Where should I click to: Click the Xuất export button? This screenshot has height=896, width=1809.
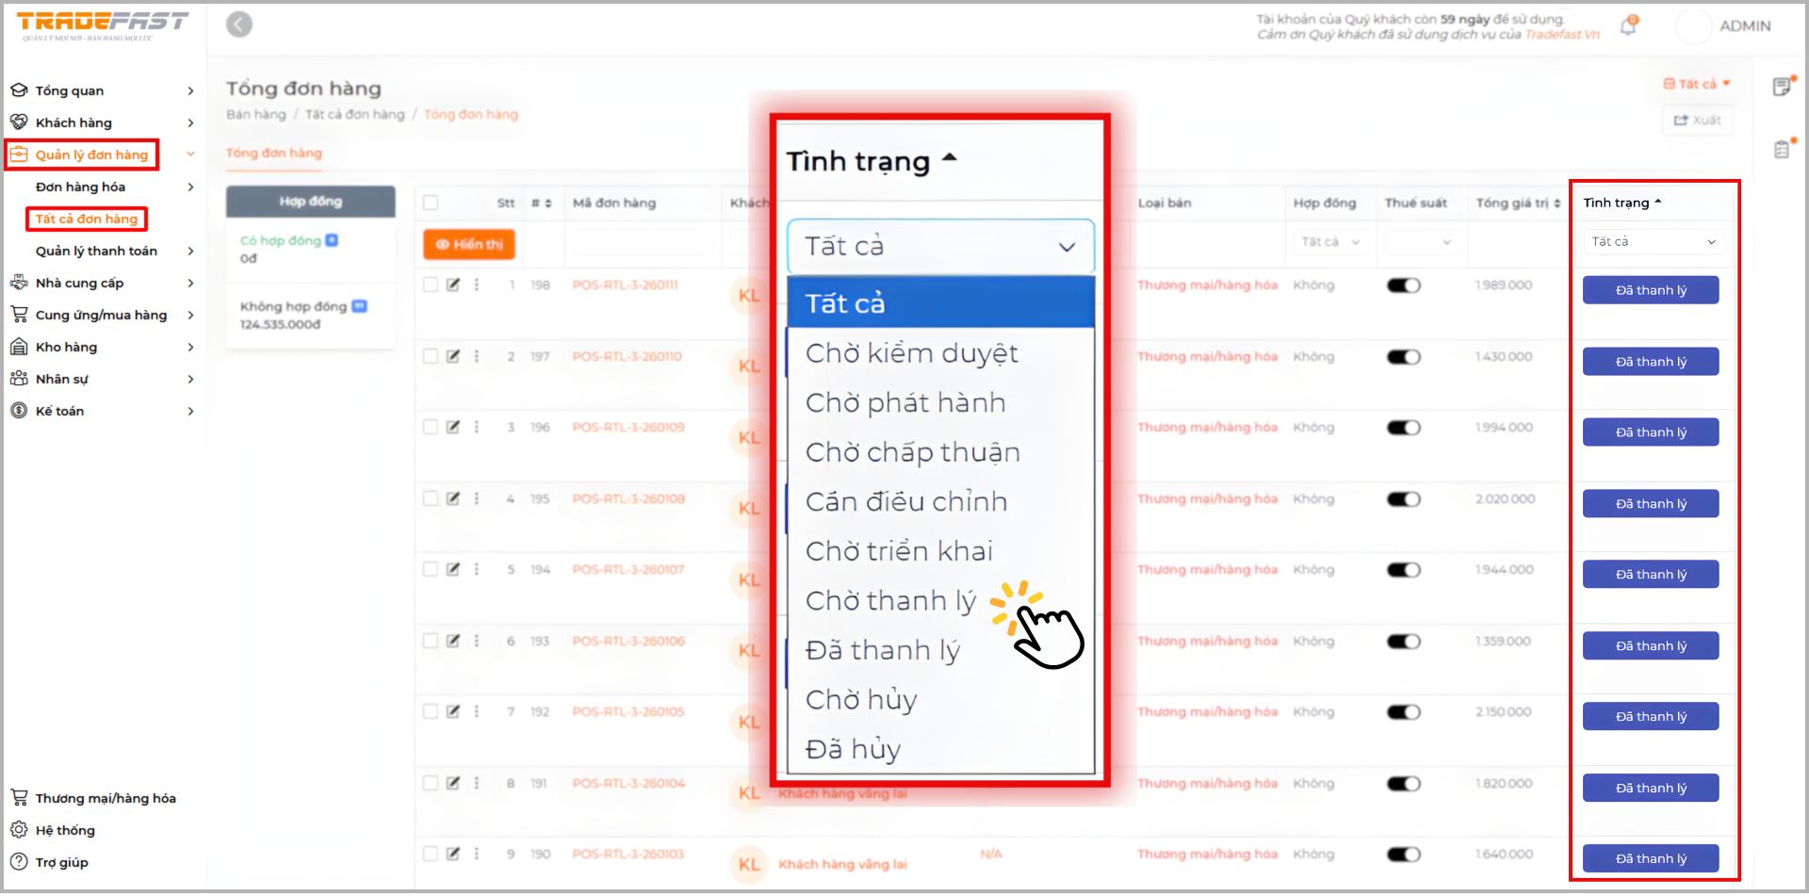click(x=1697, y=121)
